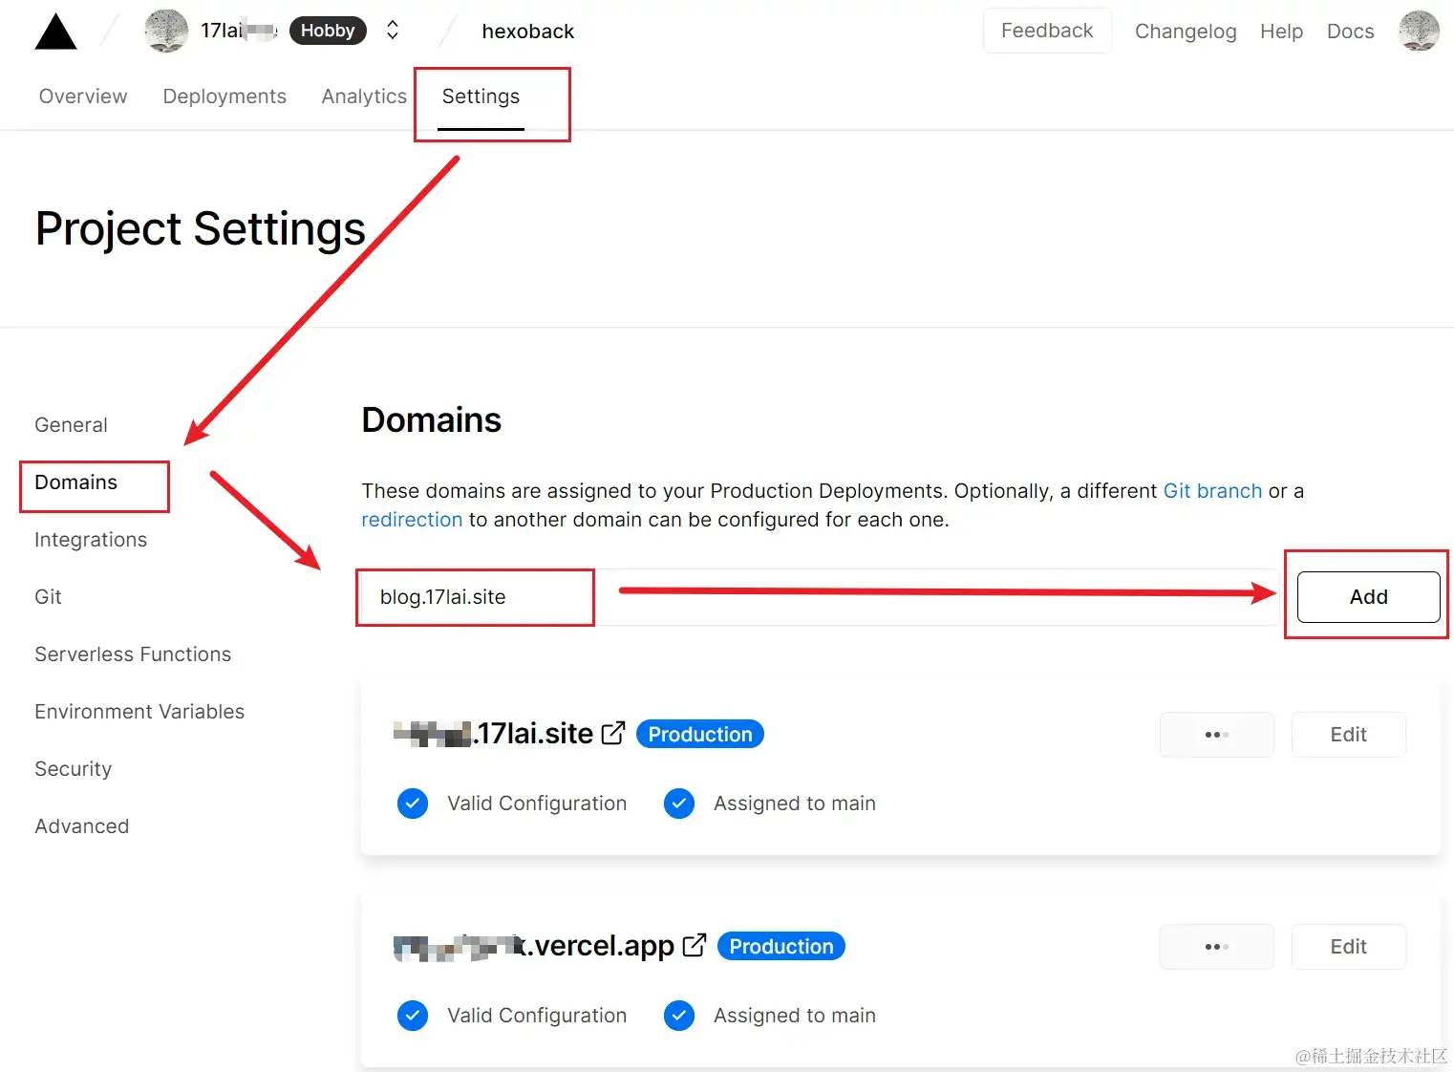1454x1072 pixels.
Task: Click the Add button to add the domain
Action: coord(1367,596)
